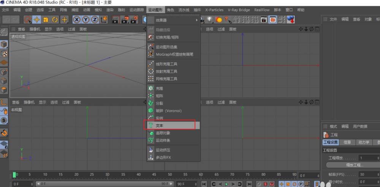
Task: Toggle Y axis lock
Action: click(86, 20)
